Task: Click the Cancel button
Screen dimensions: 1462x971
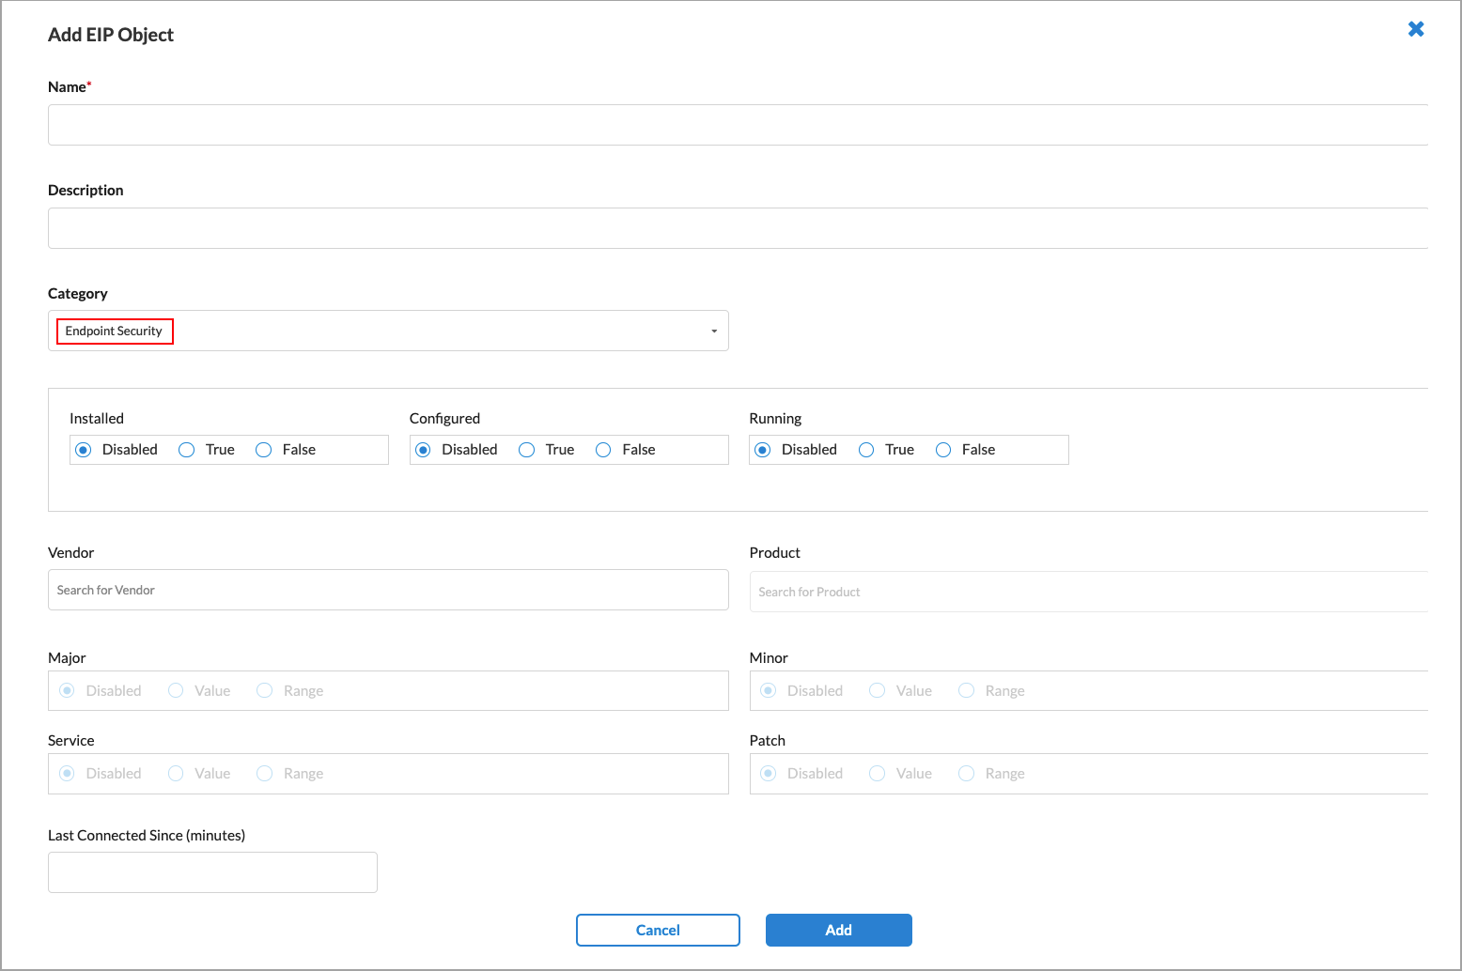Action: (x=657, y=930)
